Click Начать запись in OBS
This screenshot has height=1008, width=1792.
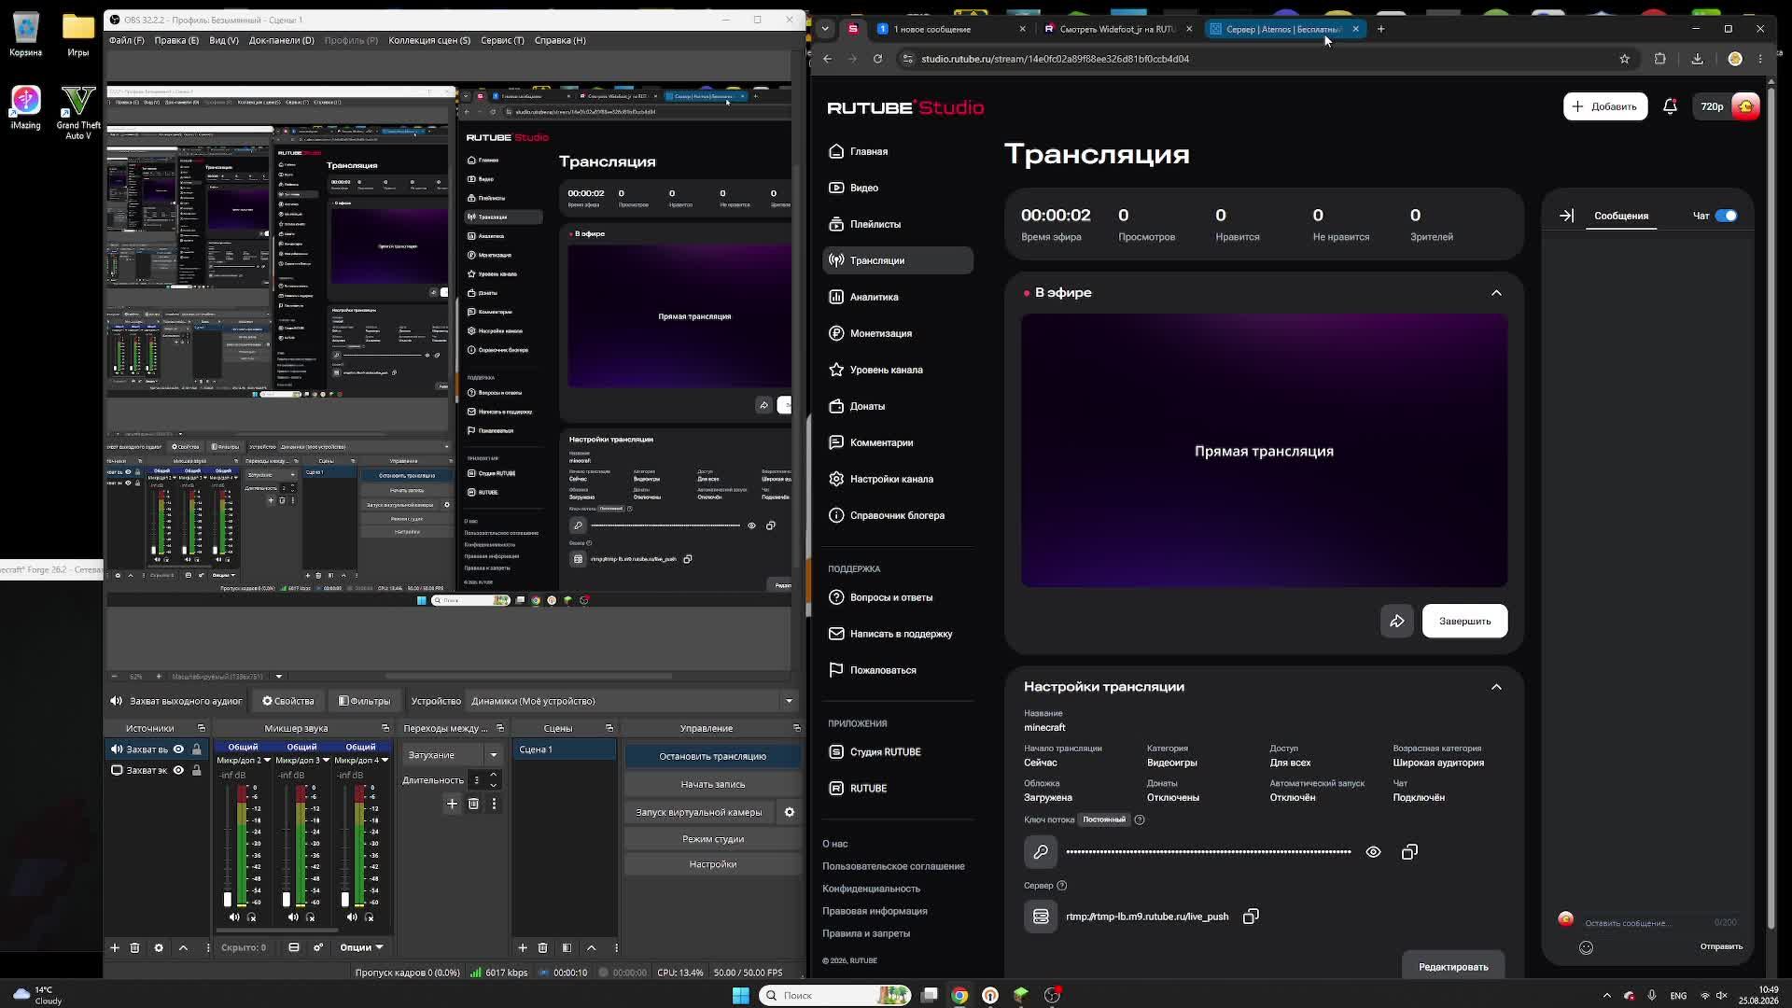[712, 784]
